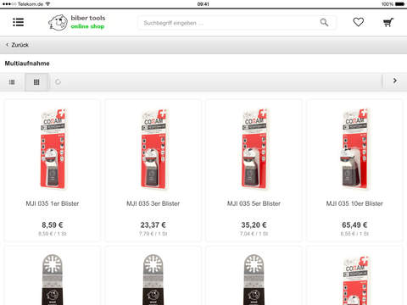This screenshot has height=305, width=407.
Task: Click the search magnifier icon
Action: coord(324,22)
